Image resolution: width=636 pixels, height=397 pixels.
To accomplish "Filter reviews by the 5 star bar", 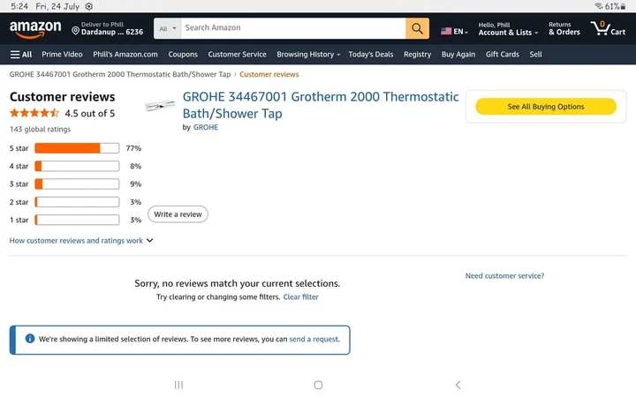I will coord(77,148).
